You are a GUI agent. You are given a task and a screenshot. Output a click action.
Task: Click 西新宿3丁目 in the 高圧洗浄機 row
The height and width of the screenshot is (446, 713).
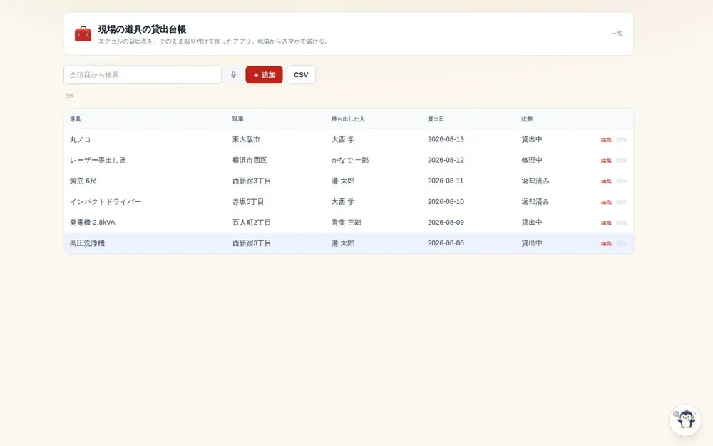[252, 243]
